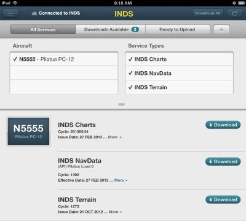The image size is (246, 221).
Task: Expand More details for INDS Terrain
Action: tap(115, 212)
